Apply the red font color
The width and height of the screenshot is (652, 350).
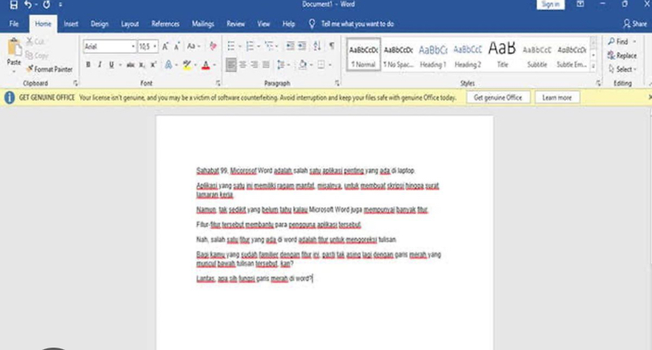[x=206, y=65]
